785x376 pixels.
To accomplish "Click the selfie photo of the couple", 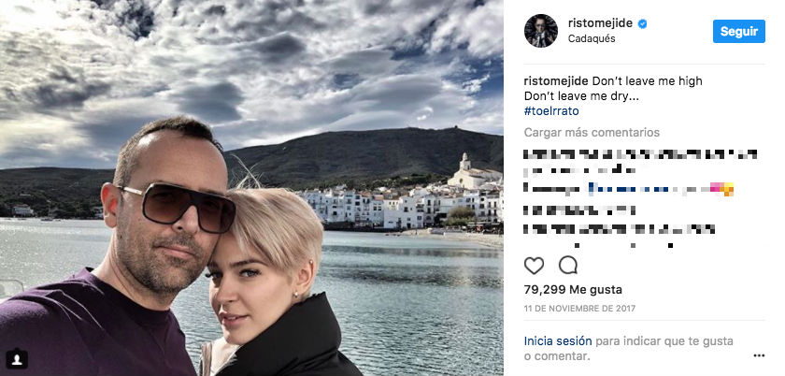I will tap(251, 188).
